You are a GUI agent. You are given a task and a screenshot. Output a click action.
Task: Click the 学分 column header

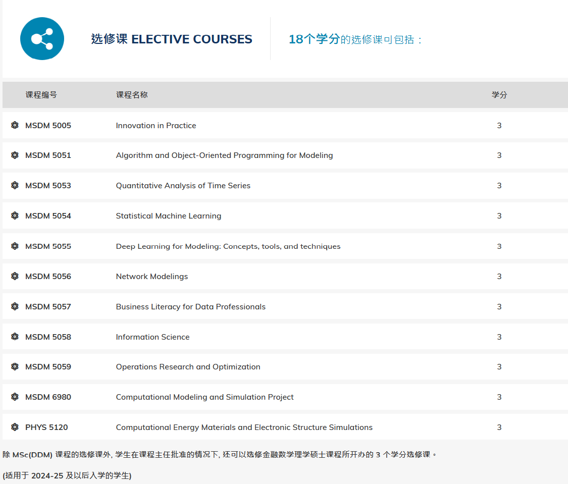pos(499,95)
